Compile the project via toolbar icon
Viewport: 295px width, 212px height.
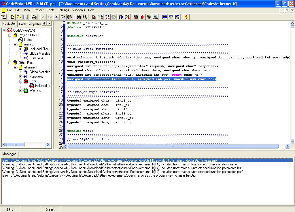101,17
